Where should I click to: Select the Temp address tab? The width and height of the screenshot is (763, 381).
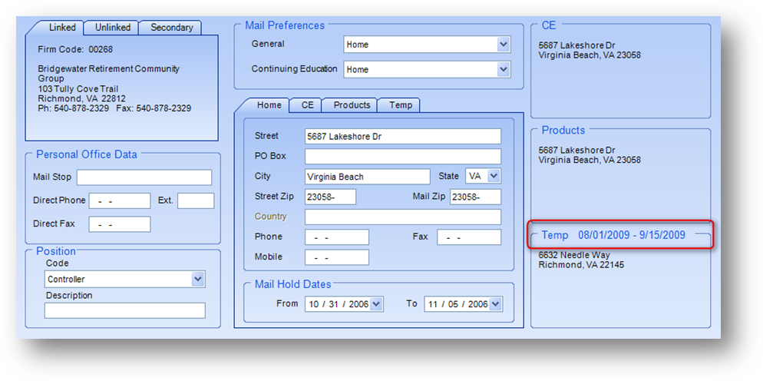[400, 105]
